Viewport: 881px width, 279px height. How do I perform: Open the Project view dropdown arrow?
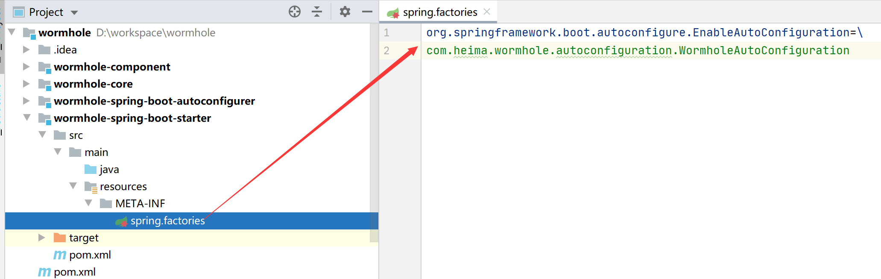click(74, 12)
